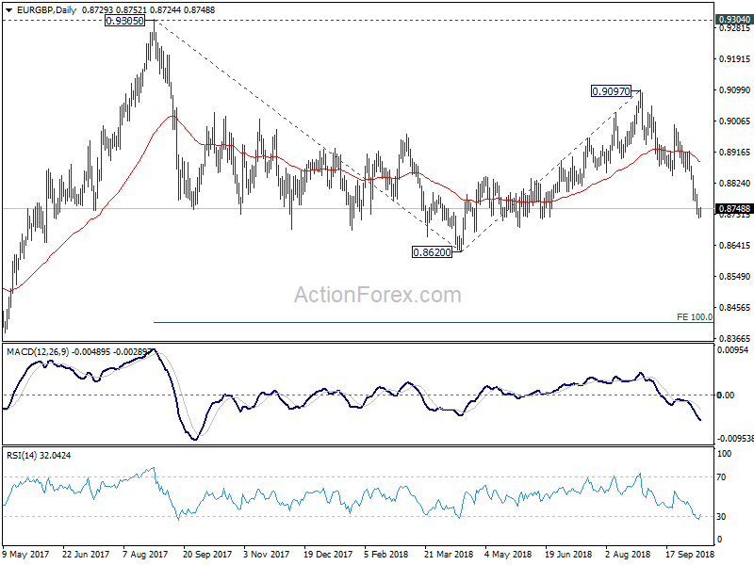Select the 0.93050 price label
754x565 pixels.
pos(124,21)
